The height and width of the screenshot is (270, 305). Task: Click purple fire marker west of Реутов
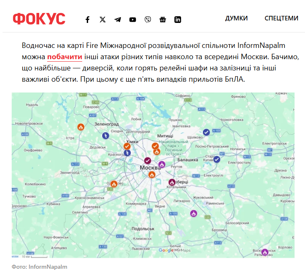point(162,165)
